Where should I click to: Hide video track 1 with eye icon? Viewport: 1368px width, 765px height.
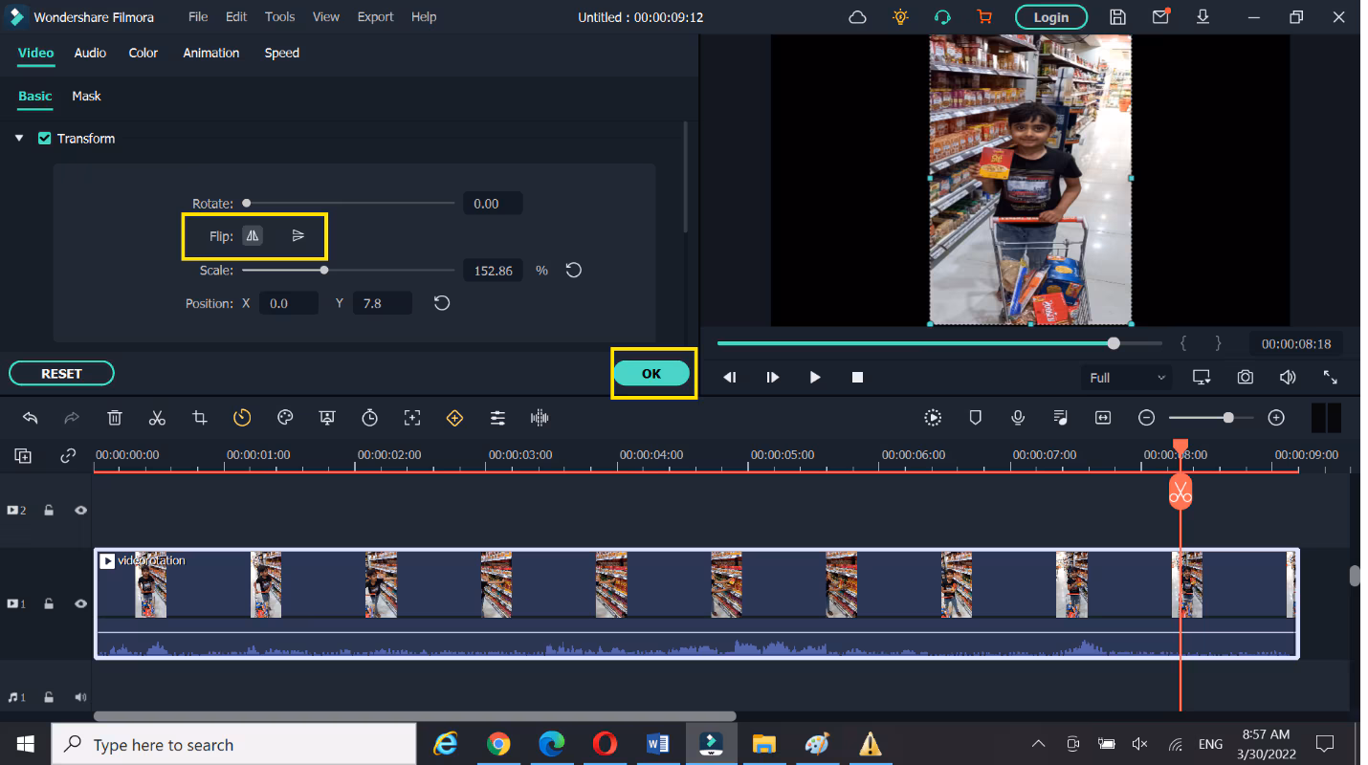pyautogui.click(x=80, y=604)
